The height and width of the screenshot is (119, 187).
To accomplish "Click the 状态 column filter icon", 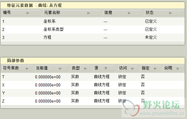I will 171,13.
